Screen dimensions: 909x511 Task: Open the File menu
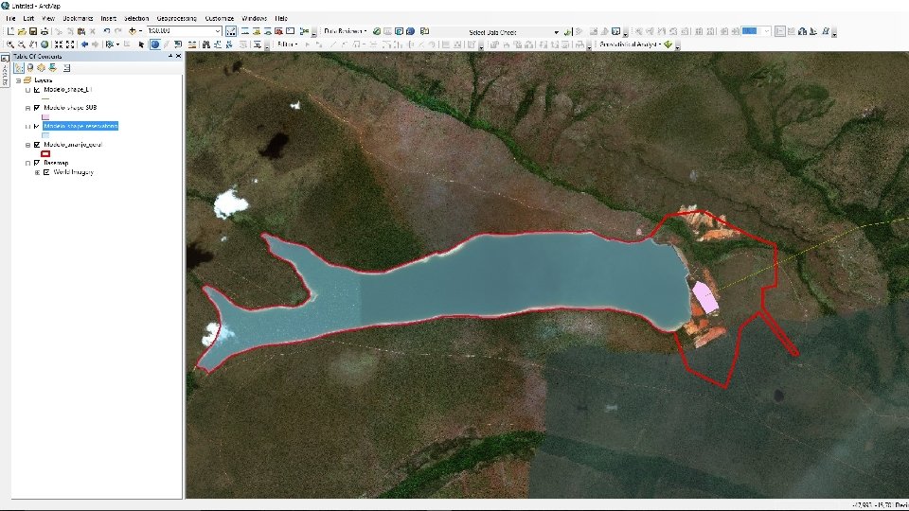10,19
